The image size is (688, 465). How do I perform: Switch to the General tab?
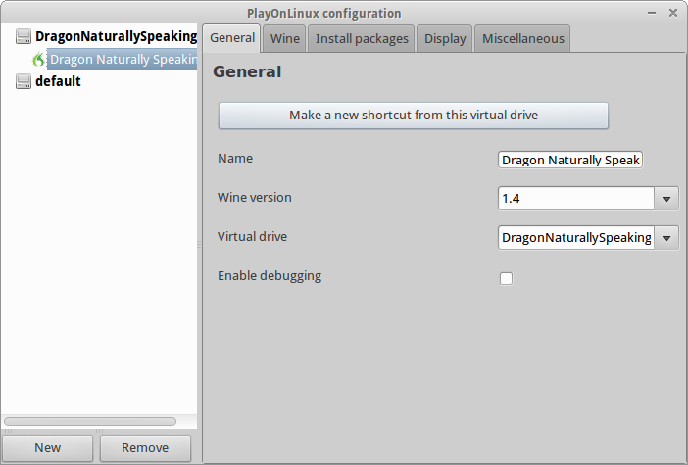[x=232, y=38]
